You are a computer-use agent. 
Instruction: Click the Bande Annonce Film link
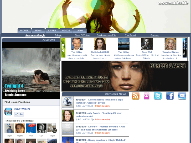coord(106,35)
